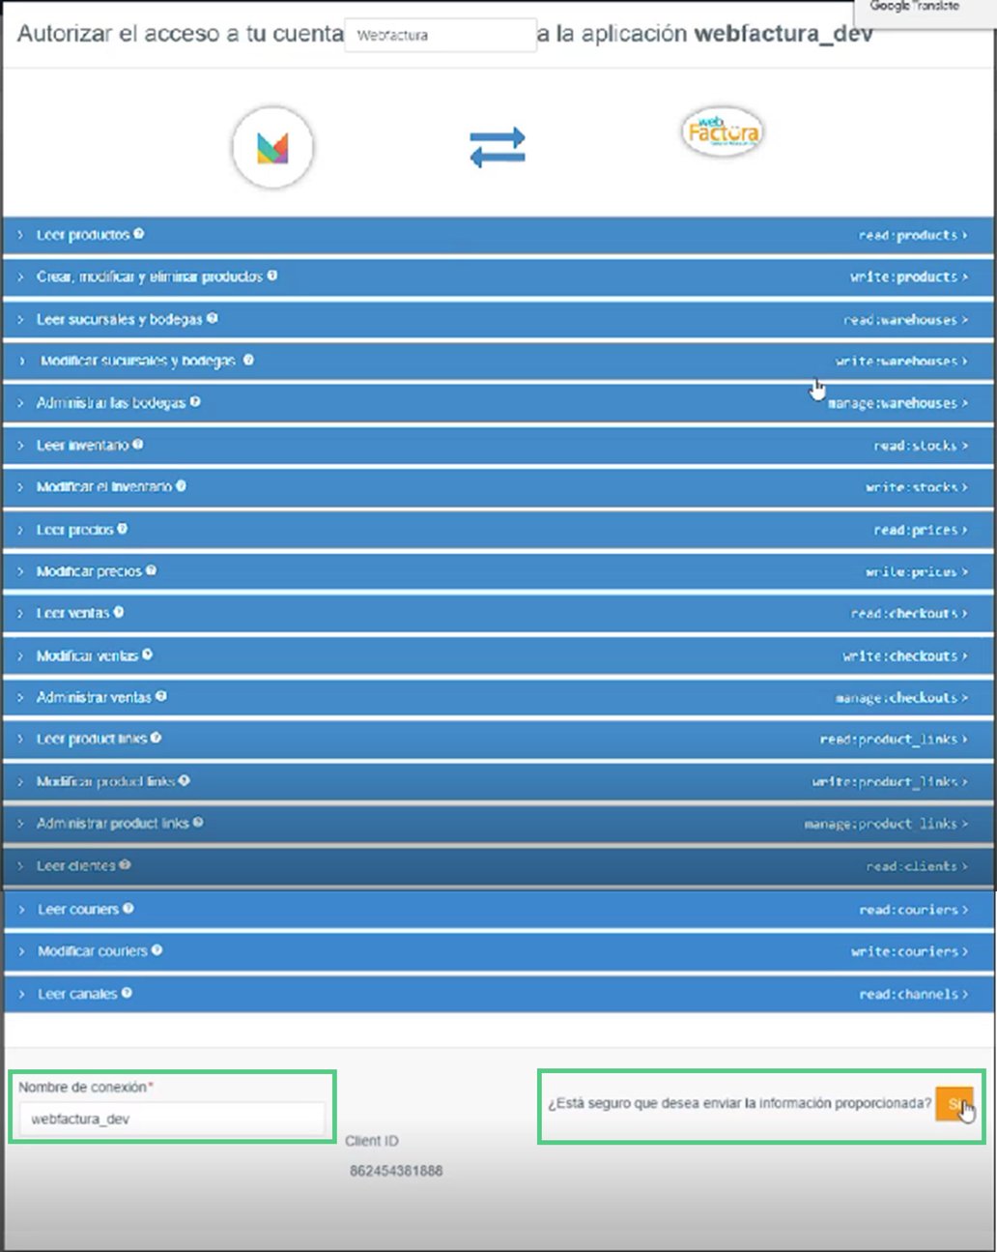Expand Leer couriers with its leading chevron
The height and width of the screenshot is (1252, 997).
21,910
